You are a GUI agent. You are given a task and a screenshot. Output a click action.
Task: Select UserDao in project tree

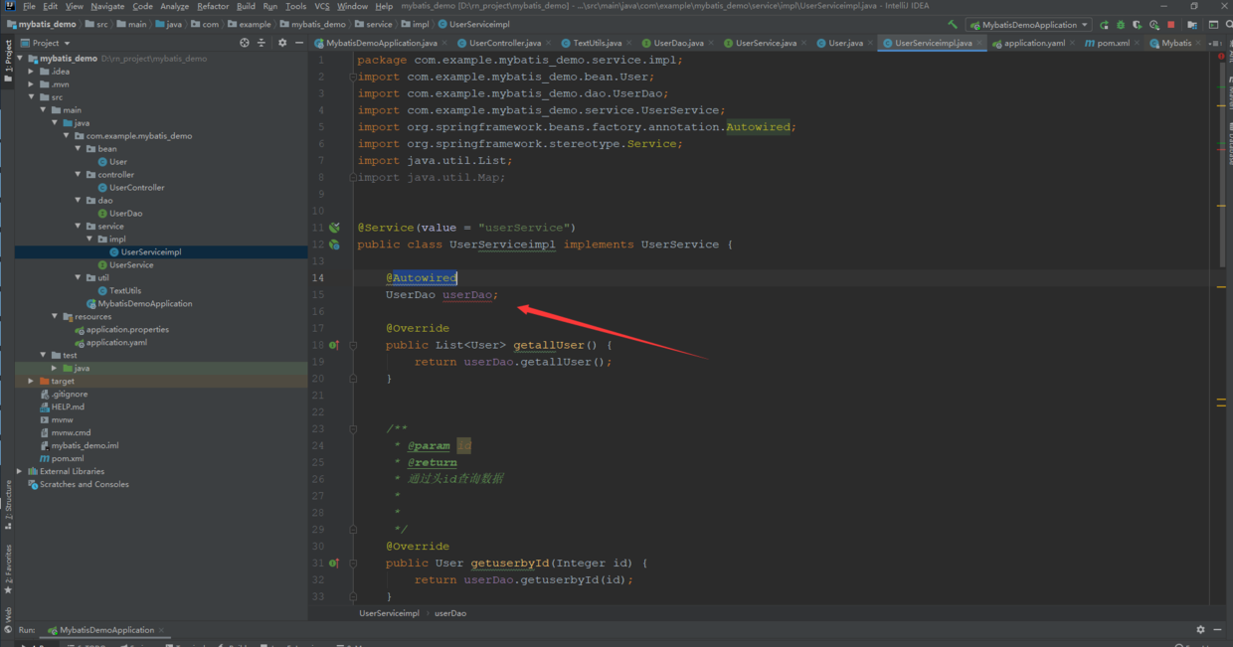pyautogui.click(x=125, y=214)
